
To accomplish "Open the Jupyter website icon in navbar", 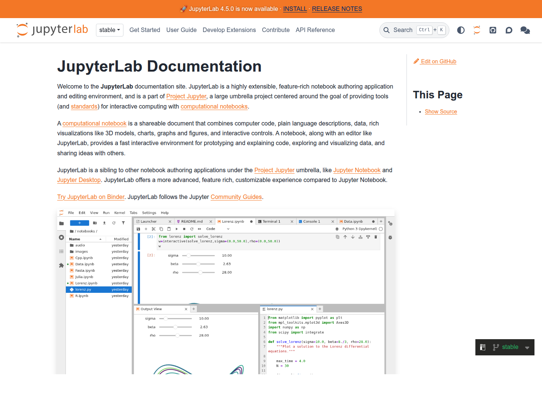I will [x=477, y=30].
